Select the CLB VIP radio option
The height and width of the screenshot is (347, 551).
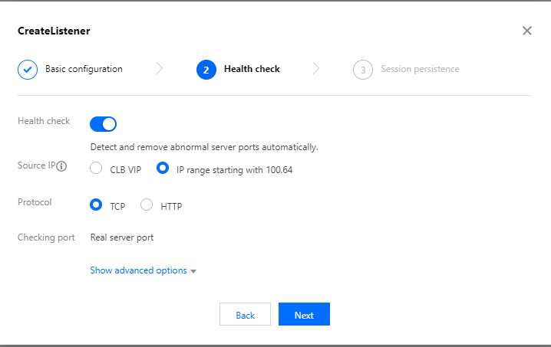point(97,169)
